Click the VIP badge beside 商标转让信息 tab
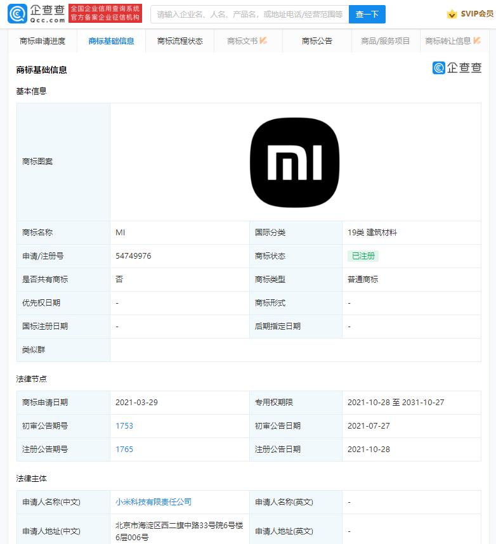Screen dimensions: 496x544 [477, 41]
